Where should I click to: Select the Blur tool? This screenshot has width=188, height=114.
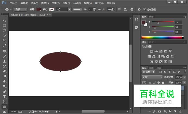[x=4, y=81]
